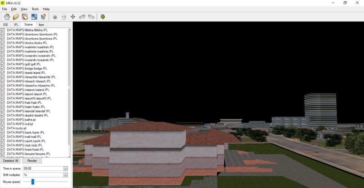Switch to the Item tab
Image resolution: width=364 pixels, height=188 pixels.
click(x=41, y=25)
